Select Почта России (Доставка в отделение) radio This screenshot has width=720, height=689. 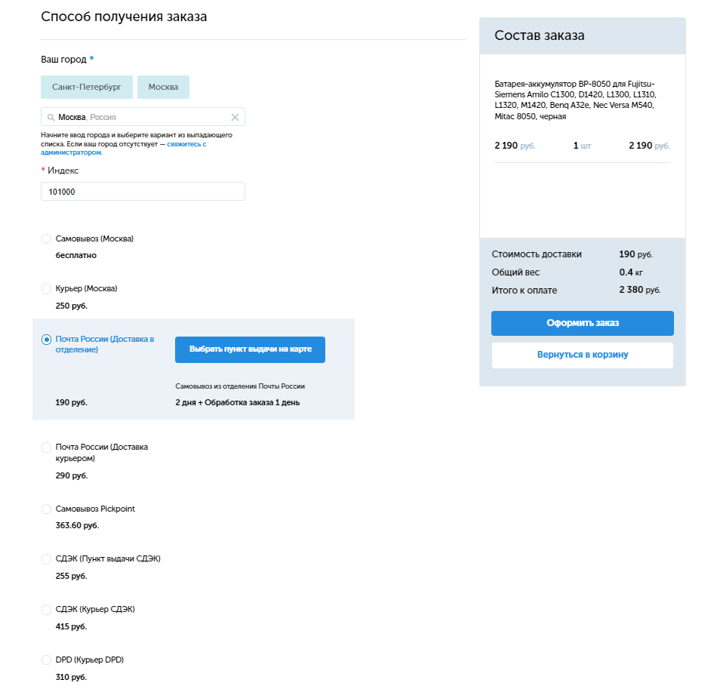click(x=46, y=340)
